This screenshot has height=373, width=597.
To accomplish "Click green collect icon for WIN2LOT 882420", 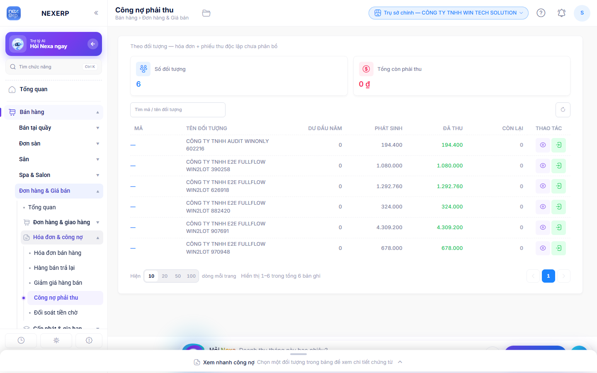I will [x=559, y=207].
